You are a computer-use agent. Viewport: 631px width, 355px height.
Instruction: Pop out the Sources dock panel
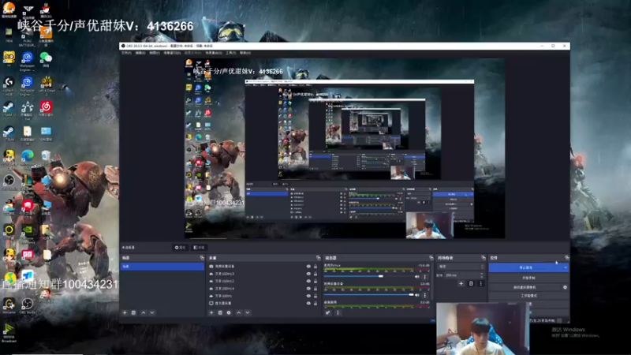point(319,258)
